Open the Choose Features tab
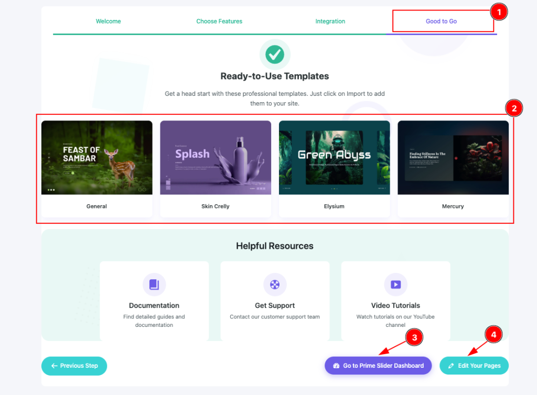The width and height of the screenshot is (537, 395). (219, 21)
